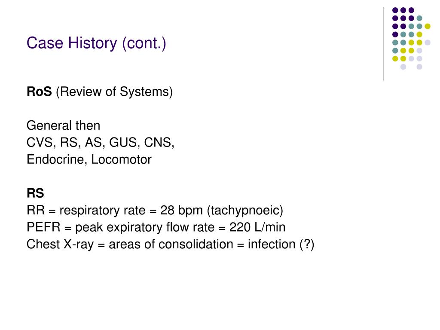Click the top-left dark purple dot
The image size is (440, 330).
tap(395, 10)
